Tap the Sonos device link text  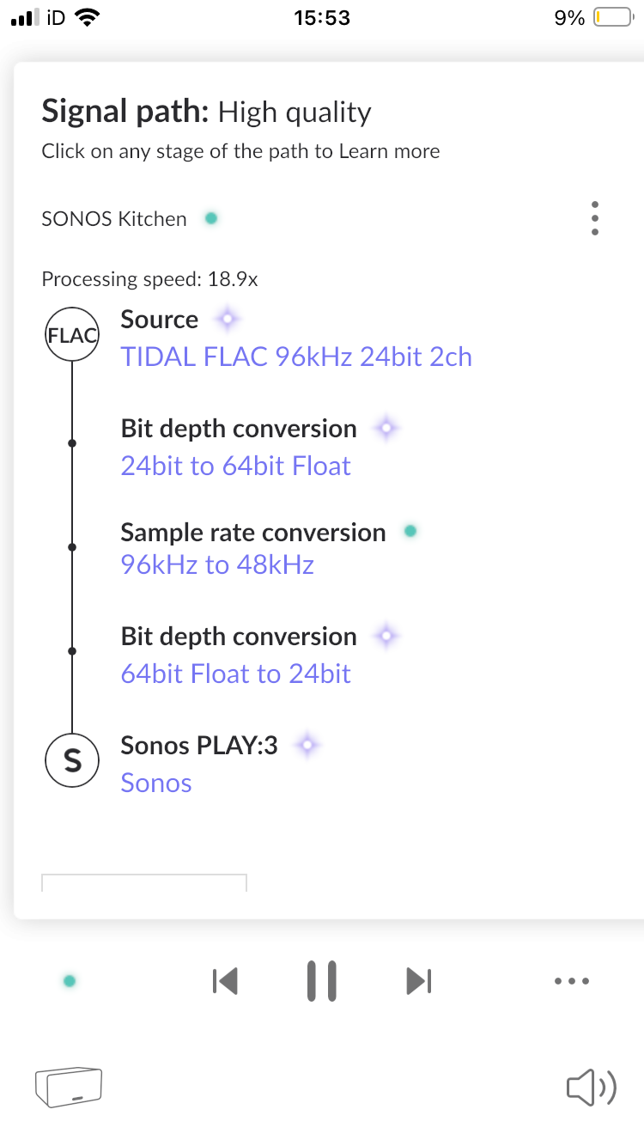click(156, 783)
